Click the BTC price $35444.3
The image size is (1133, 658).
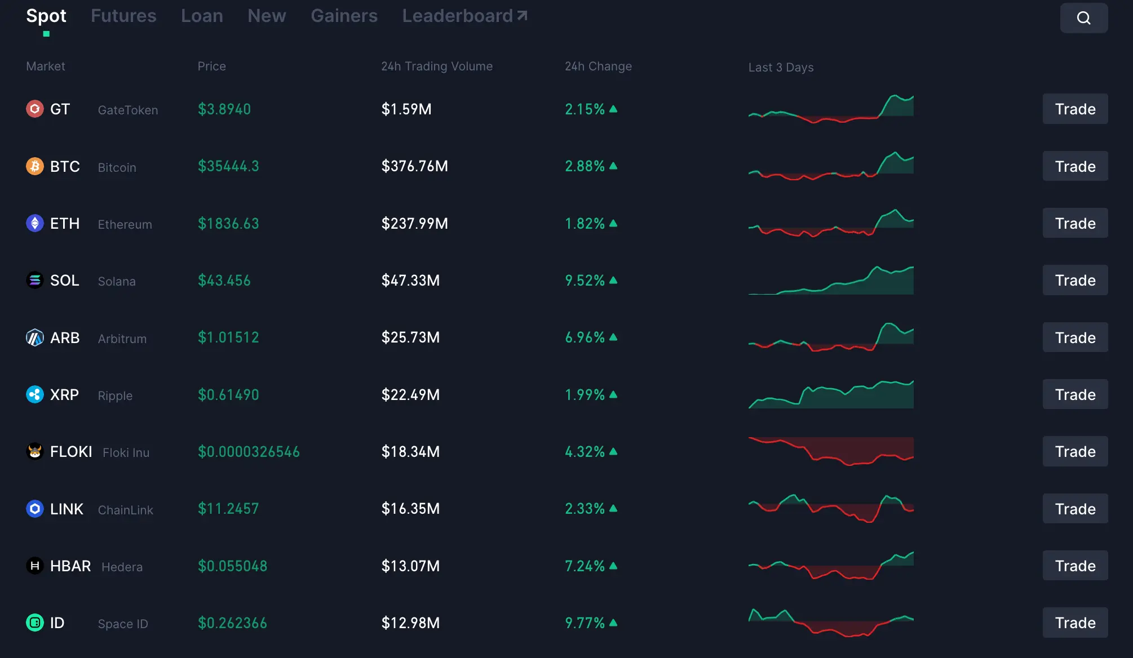click(x=228, y=166)
